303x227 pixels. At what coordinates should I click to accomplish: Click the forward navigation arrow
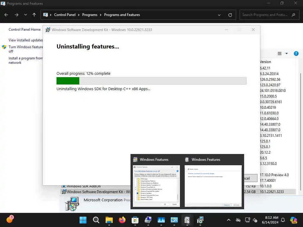pyautogui.click(x=17, y=15)
